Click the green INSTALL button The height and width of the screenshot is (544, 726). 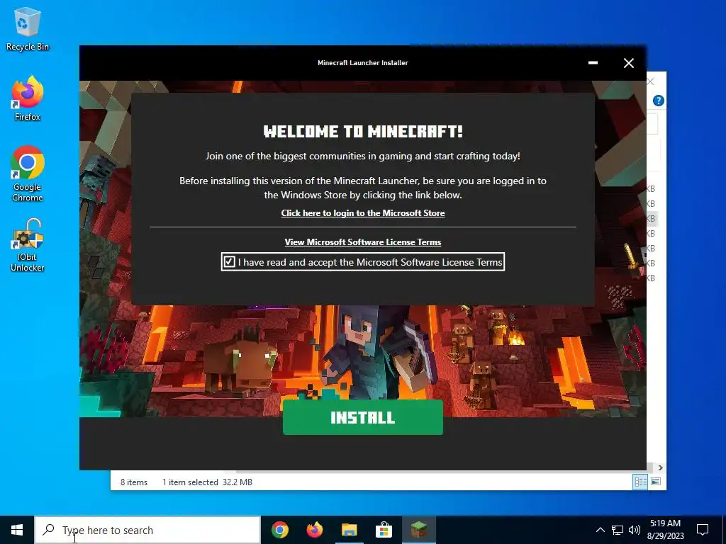click(x=362, y=417)
